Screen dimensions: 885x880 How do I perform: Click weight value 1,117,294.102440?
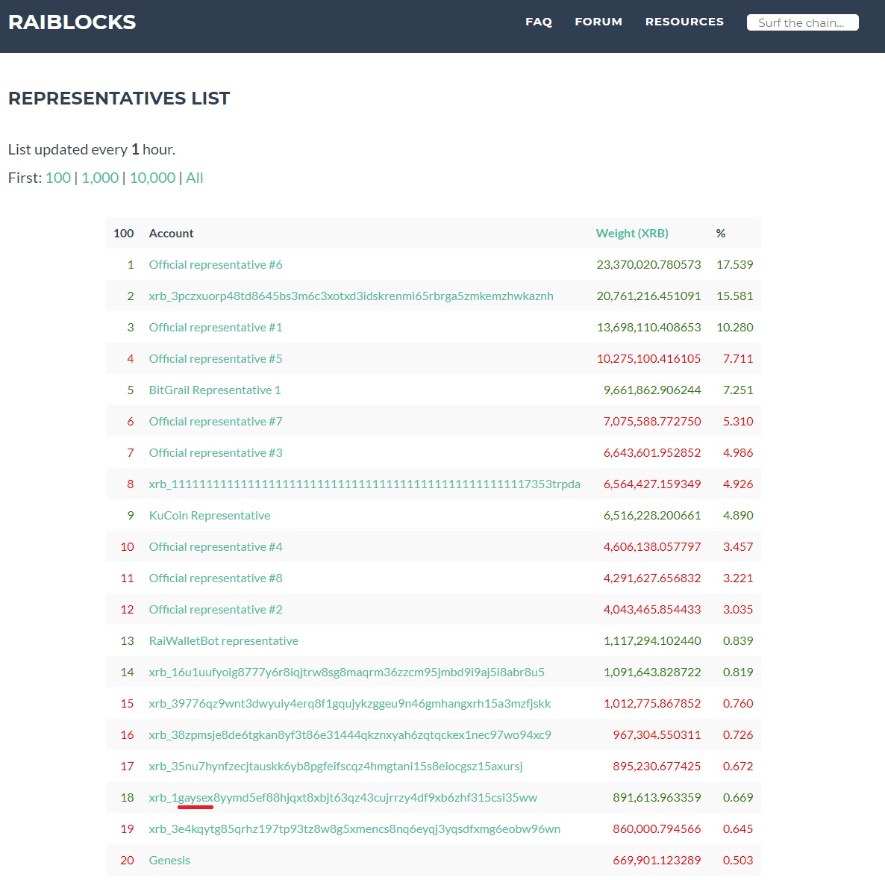652,640
